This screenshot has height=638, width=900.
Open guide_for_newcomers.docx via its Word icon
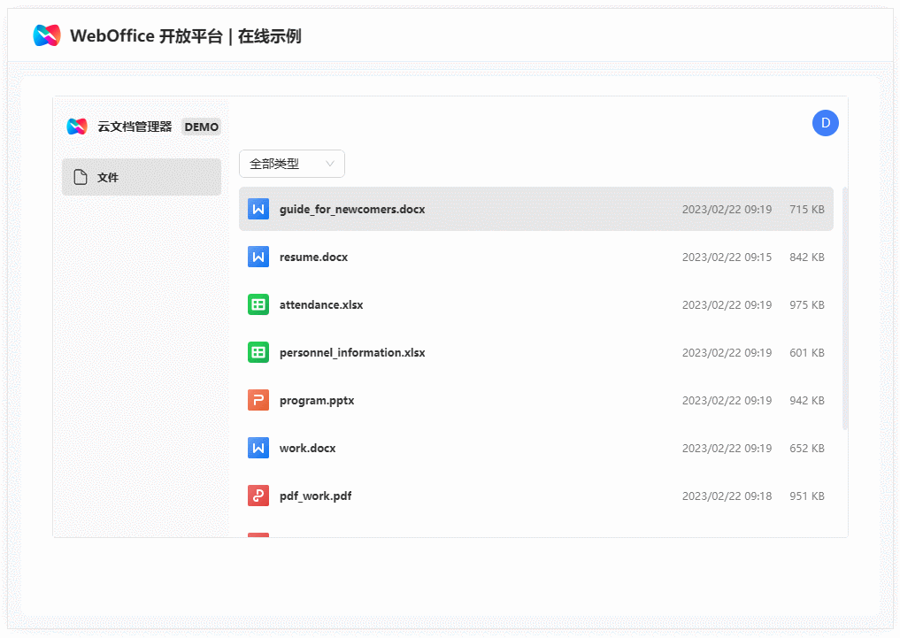point(258,209)
